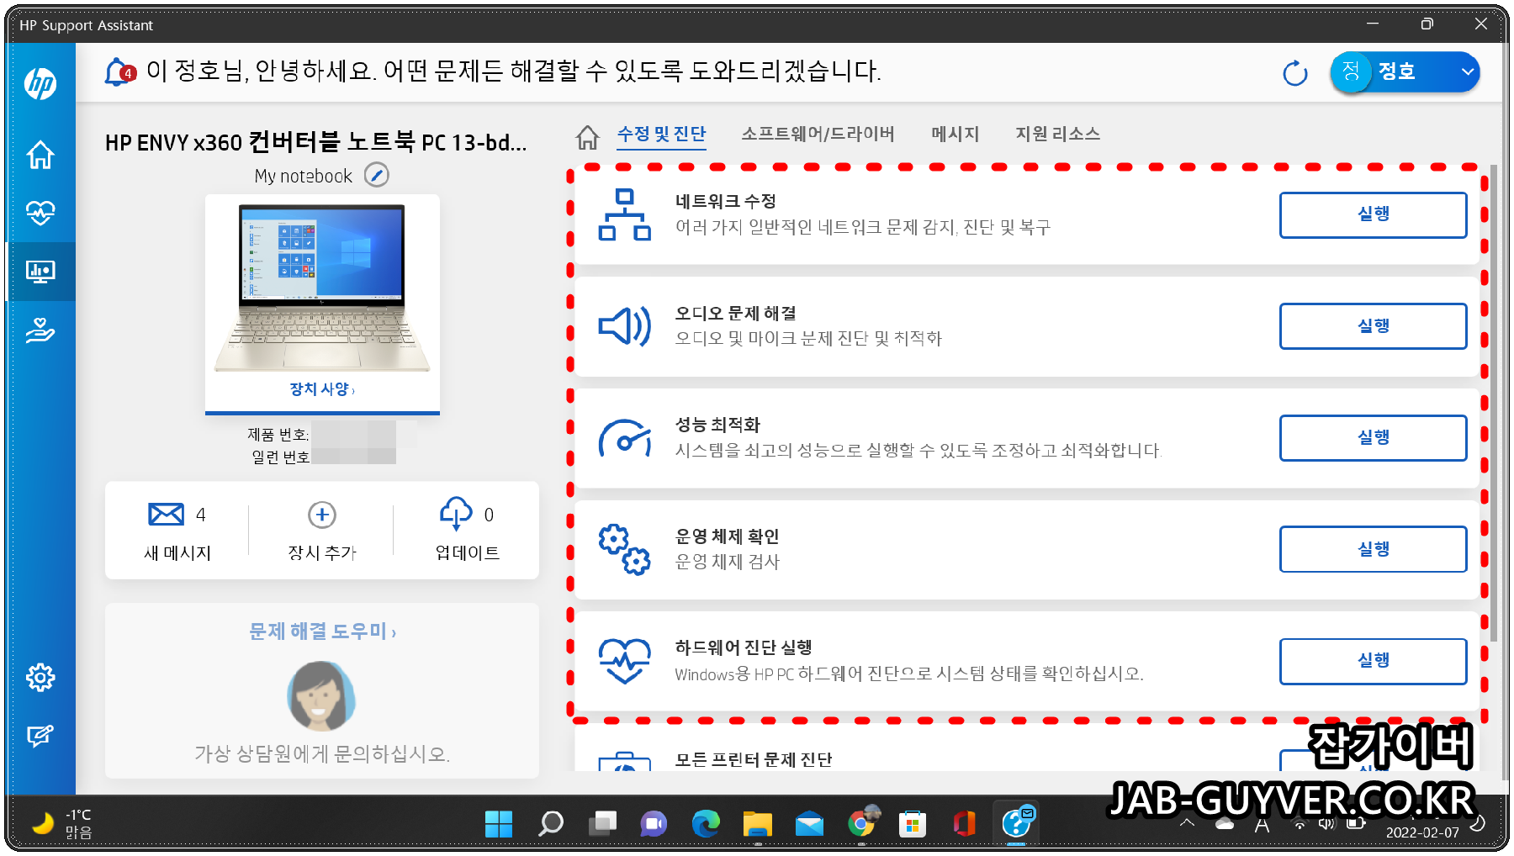Click the audio speaker icon
Viewport: 1514px width, 856px height.
624,326
